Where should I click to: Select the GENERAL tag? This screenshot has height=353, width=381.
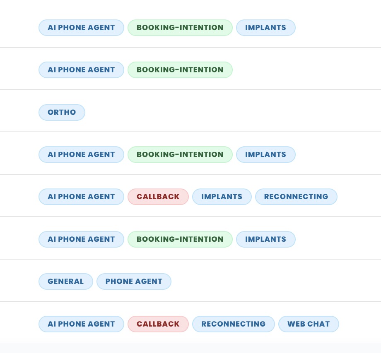[x=65, y=281]
